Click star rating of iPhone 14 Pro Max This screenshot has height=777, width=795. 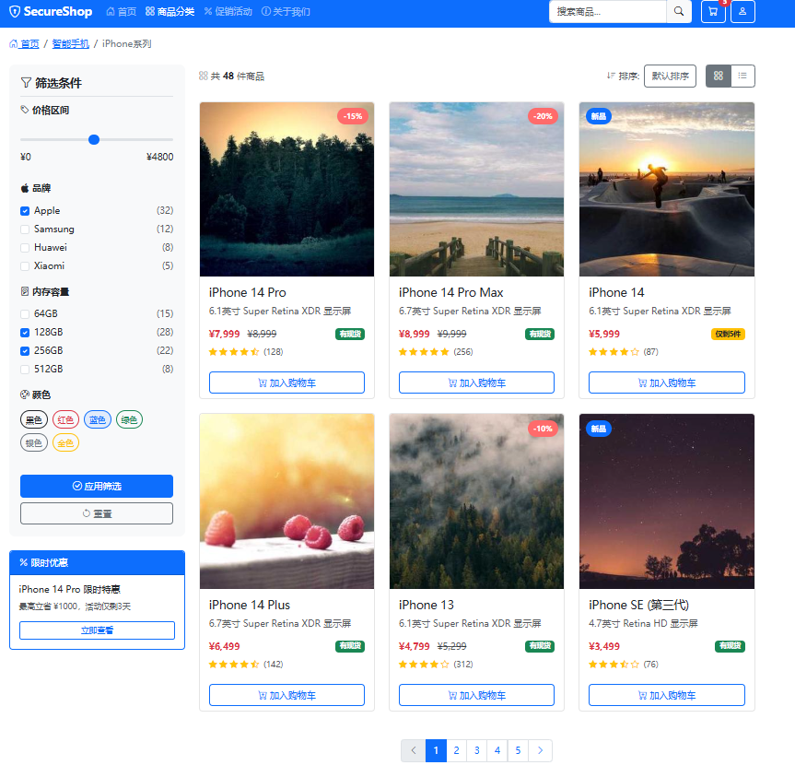(x=424, y=352)
